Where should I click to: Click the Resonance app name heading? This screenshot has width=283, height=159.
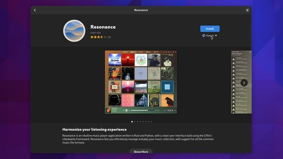pos(103,27)
